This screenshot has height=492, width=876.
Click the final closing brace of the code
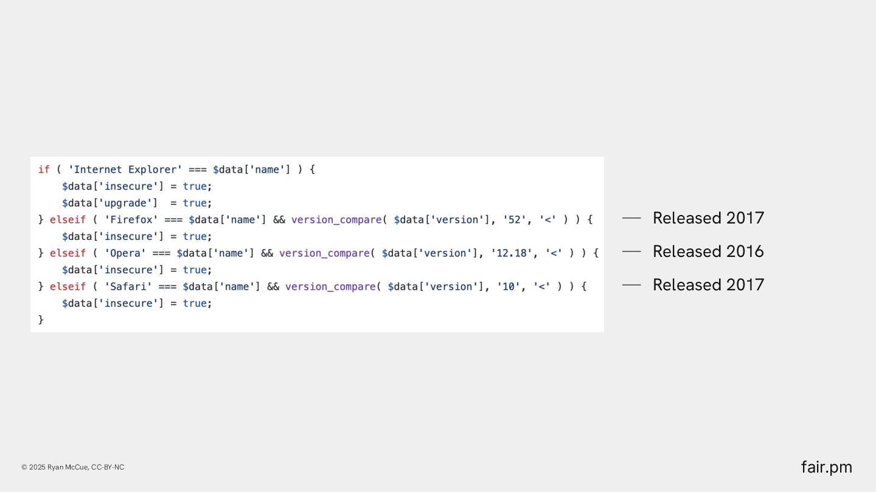click(41, 319)
